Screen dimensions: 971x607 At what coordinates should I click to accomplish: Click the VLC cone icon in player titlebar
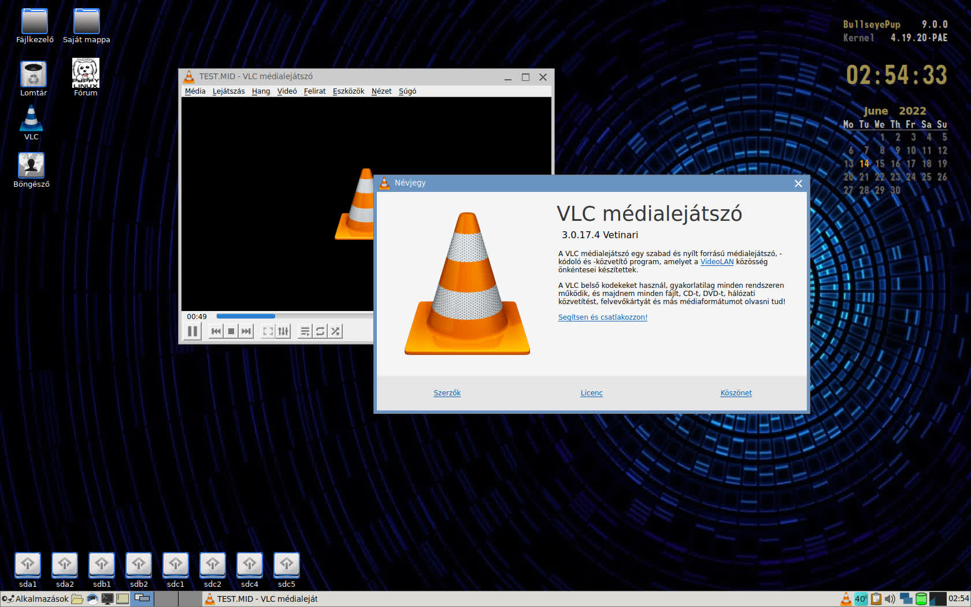point(189,76)
